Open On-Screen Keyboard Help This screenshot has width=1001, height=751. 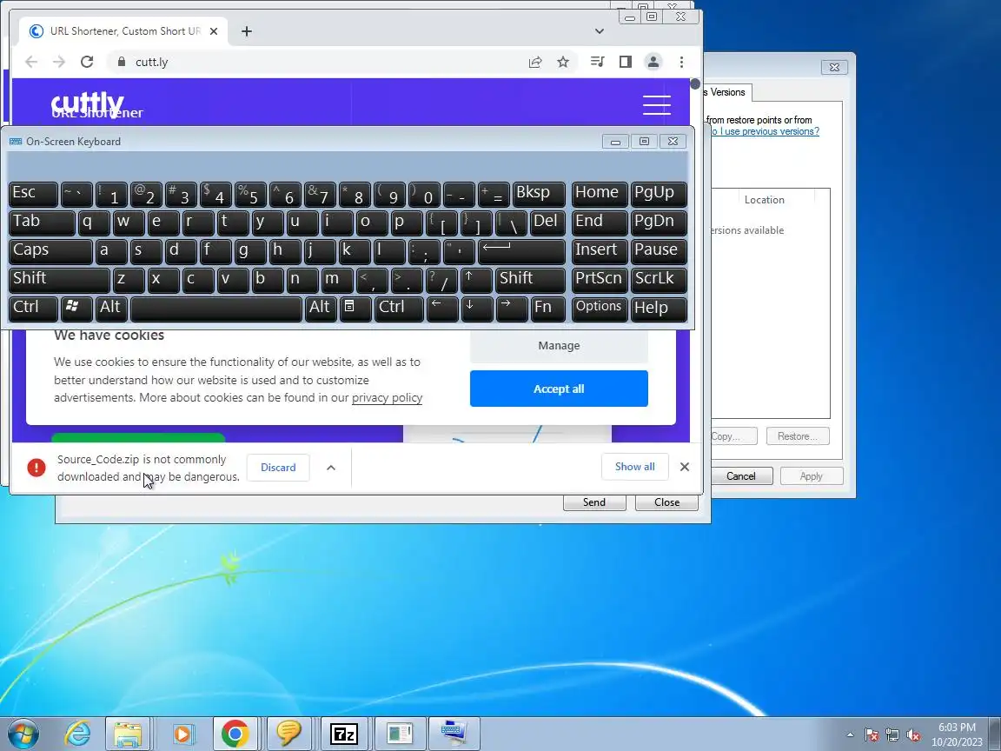(659, 309)
